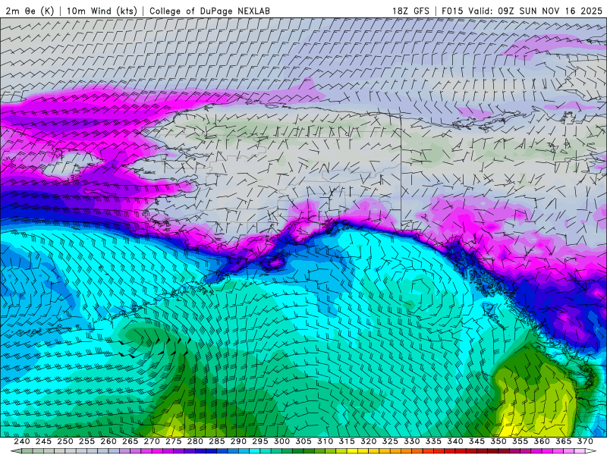Screen dimensions: 607x455
Task: Click the 255 value on the color scale
Action: 86,441
